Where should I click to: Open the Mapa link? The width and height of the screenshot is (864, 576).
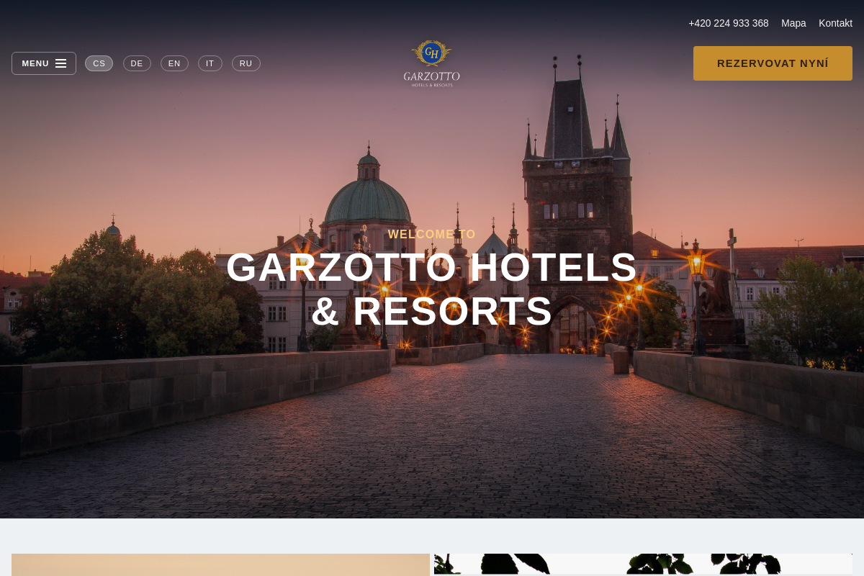[793, 23]
